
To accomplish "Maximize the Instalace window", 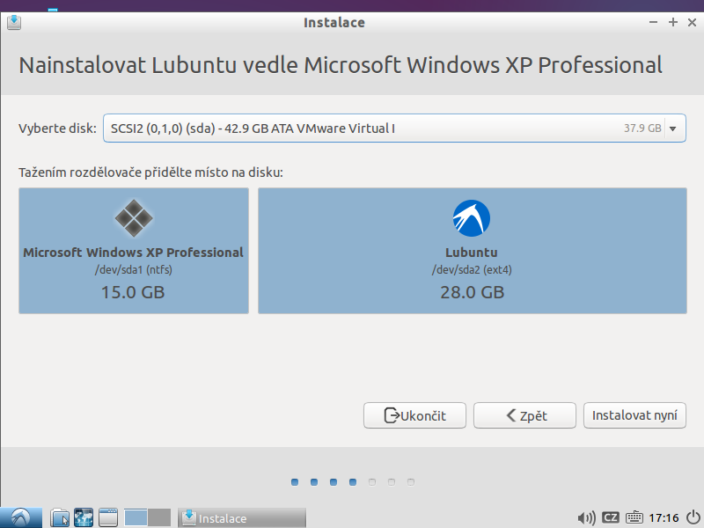I will 672,22.
